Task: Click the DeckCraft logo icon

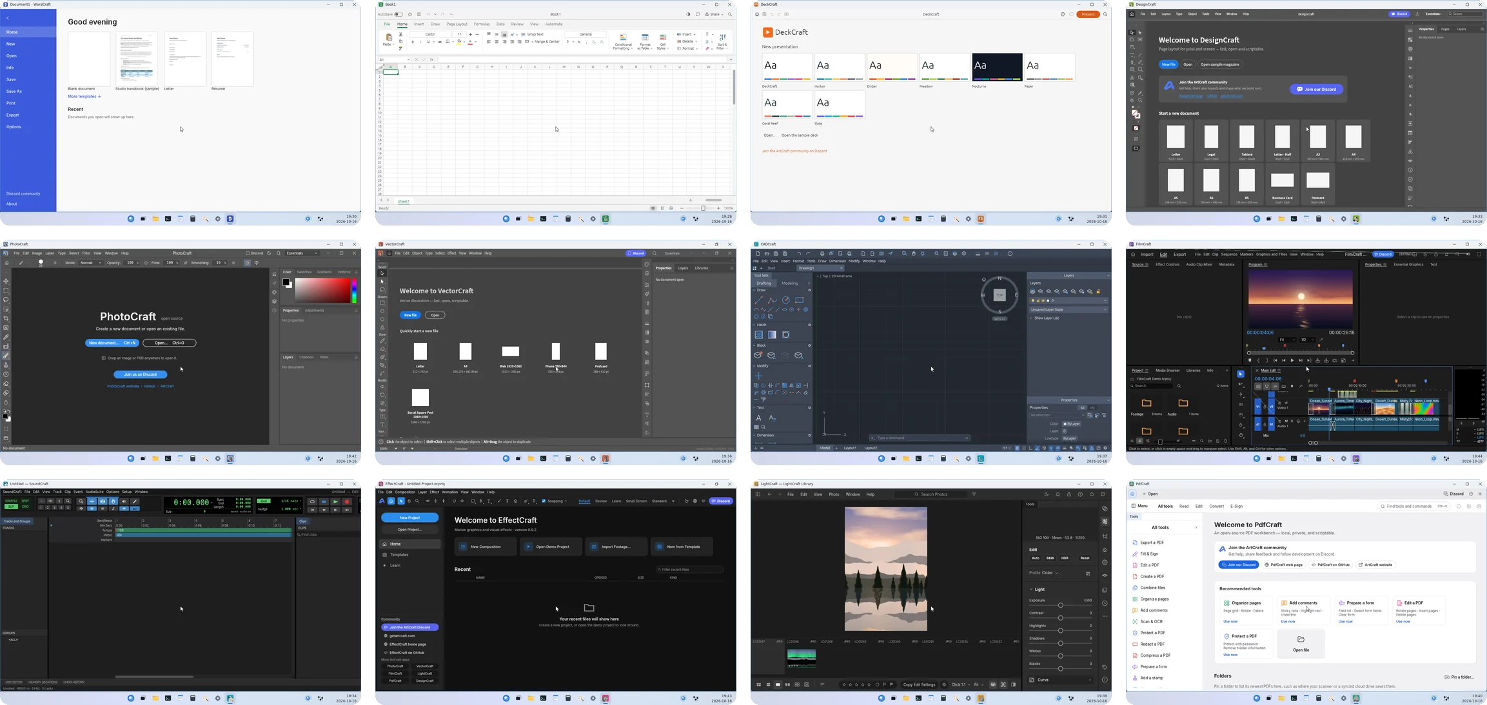Action: pyautogui.click(x=767, y=32)
